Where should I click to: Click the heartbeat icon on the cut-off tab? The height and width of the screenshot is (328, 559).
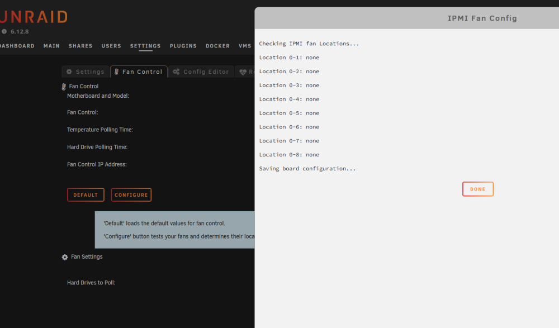[243, 72]
